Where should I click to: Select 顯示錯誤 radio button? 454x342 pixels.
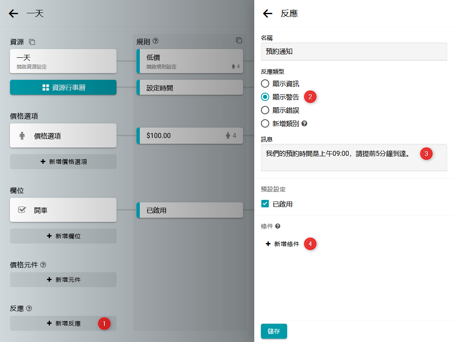click(265, 110)
